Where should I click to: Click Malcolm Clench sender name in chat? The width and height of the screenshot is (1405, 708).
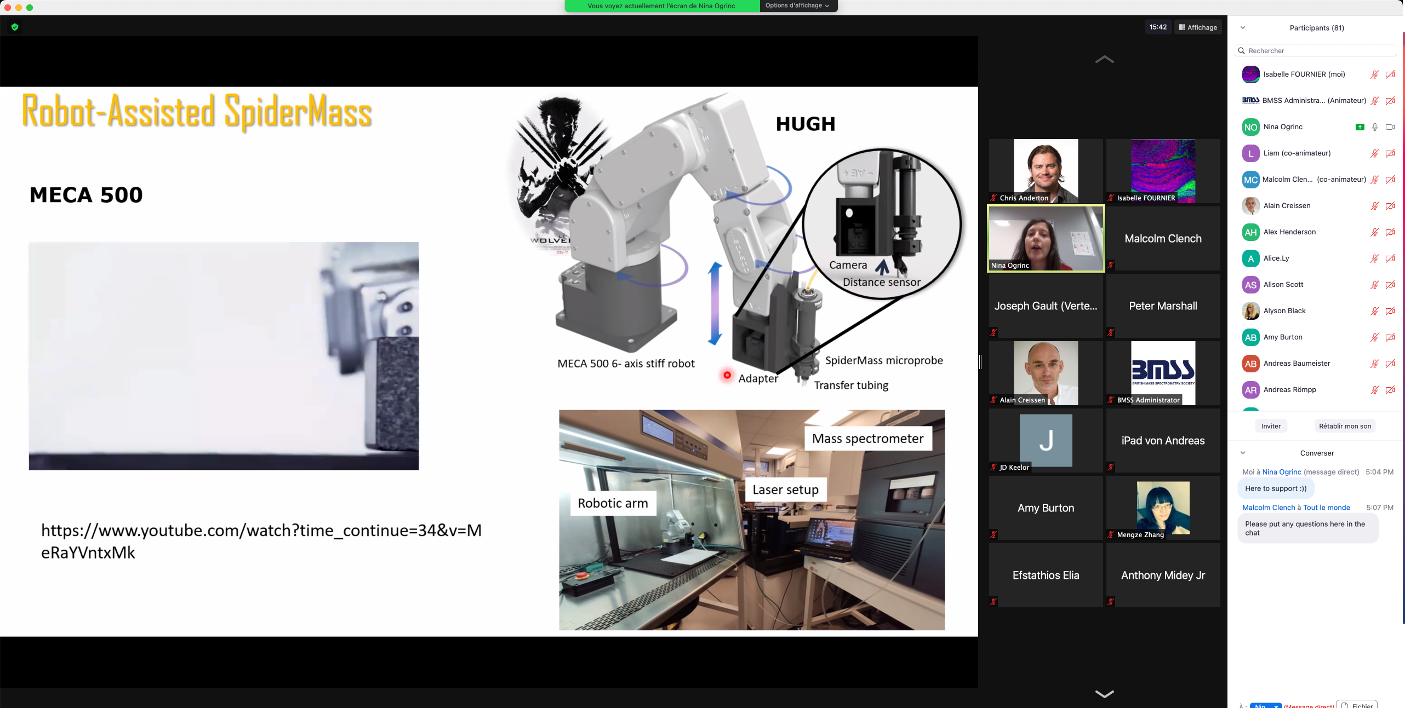click(x=1268, y=508)
